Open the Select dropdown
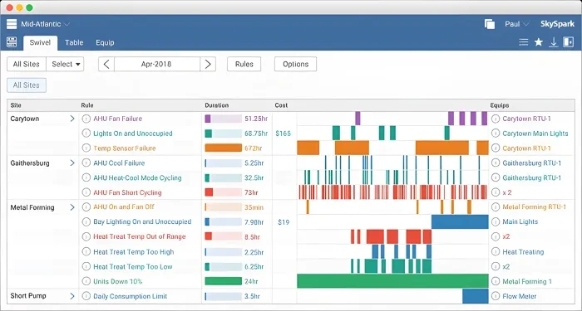 [66, 64]
